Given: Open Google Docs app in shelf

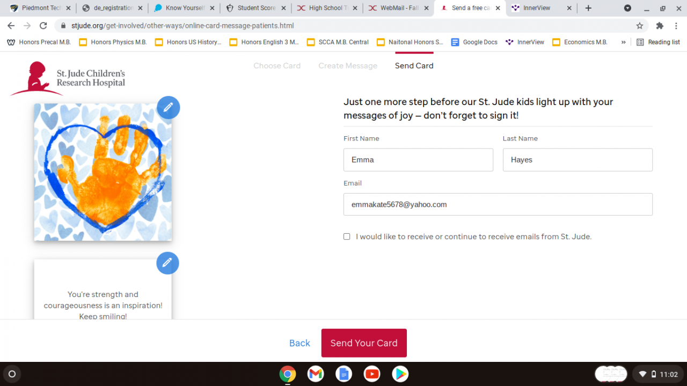Looking at the screenshot, I should click(x=343, y=374).
